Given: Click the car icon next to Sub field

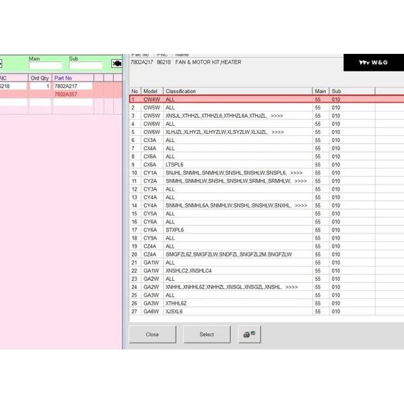Looking at the screenshot, I should click(x=116, y=64).
